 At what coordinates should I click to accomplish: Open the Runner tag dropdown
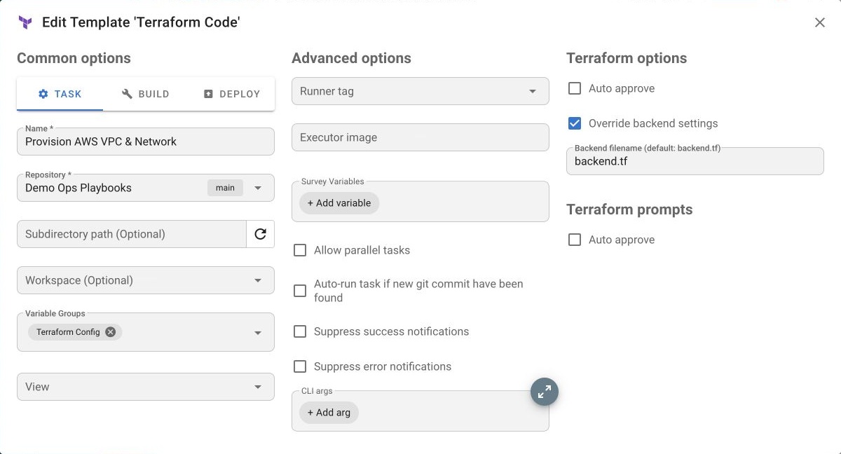click(x=420, y=91)
